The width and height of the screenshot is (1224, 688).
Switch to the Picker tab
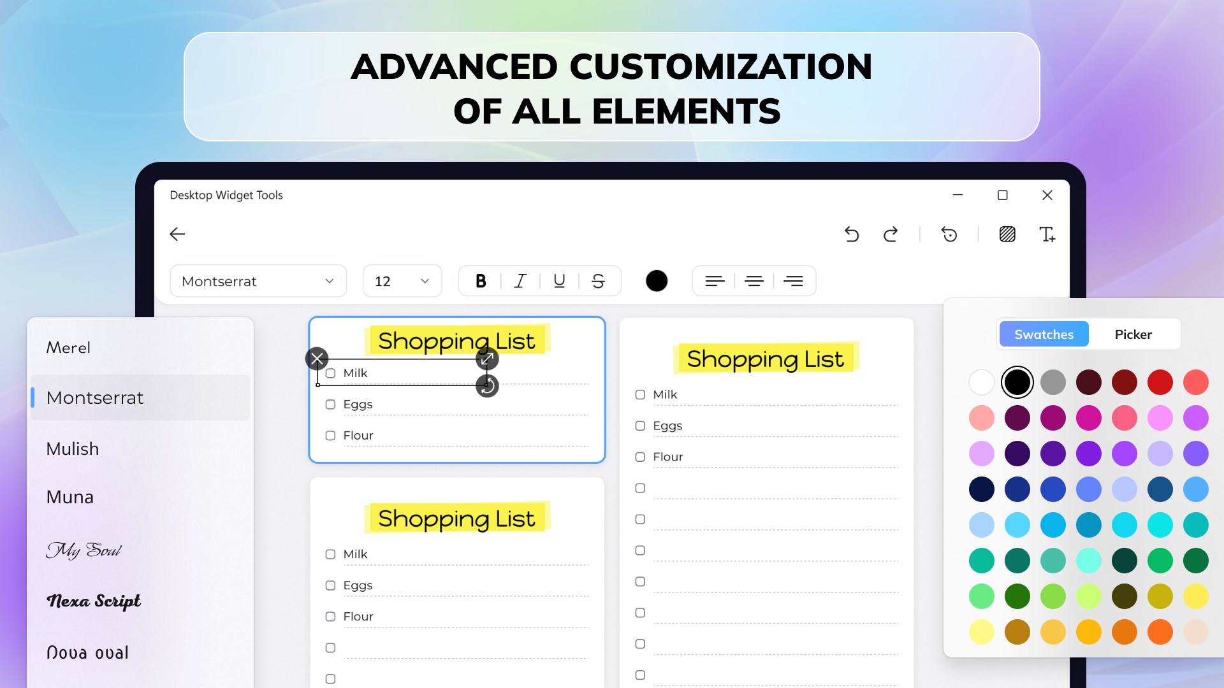tap(1133, 334)
